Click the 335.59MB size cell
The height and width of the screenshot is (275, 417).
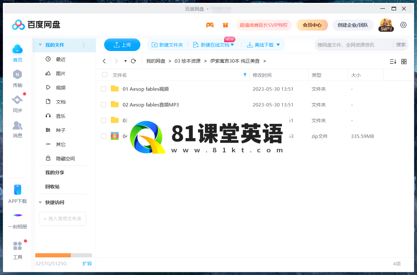(362, 136)
